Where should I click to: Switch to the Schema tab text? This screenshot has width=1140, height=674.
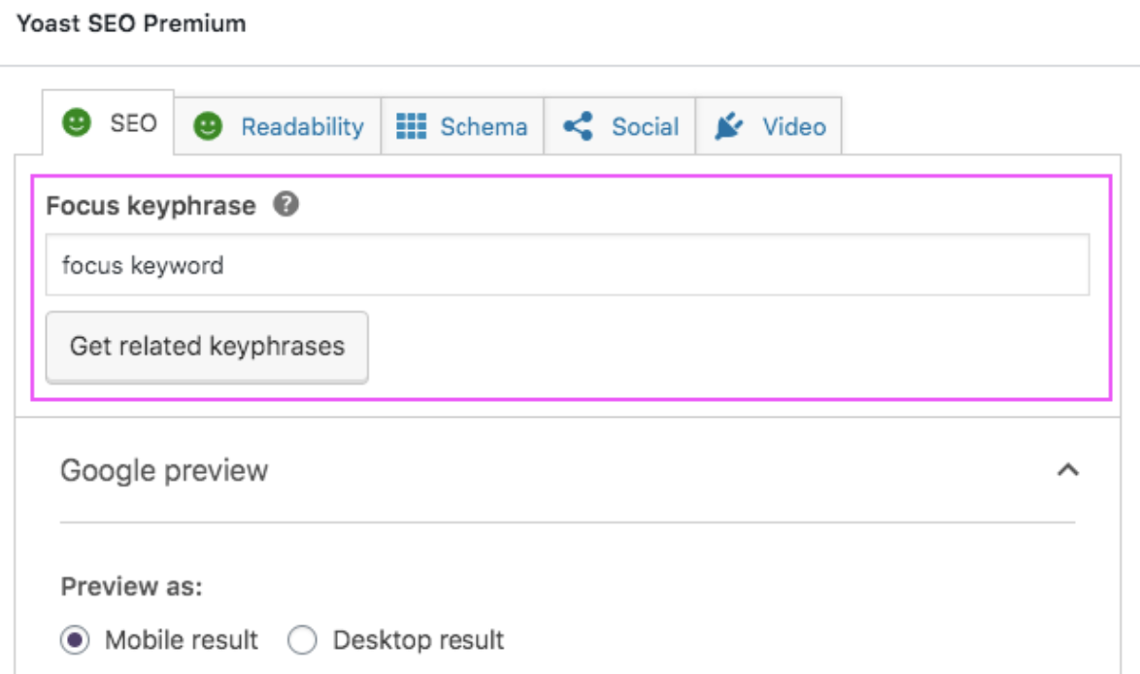484,127
